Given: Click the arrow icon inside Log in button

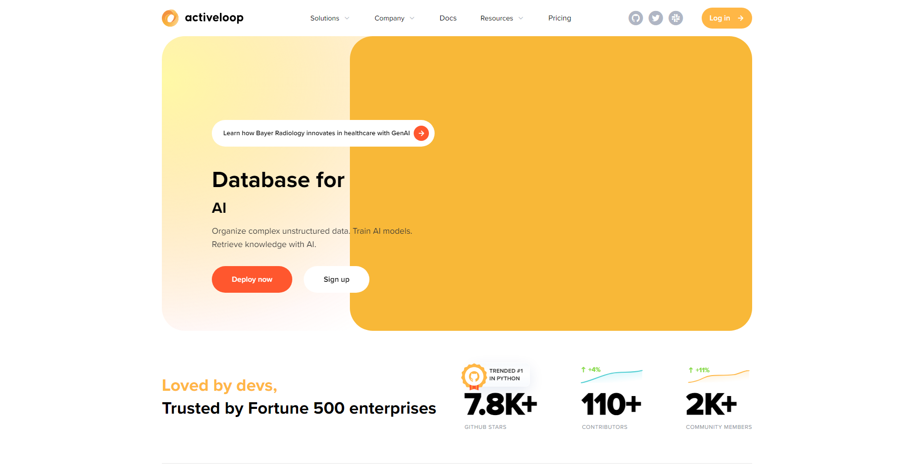Looking at the screenshot, I should 740,18.
